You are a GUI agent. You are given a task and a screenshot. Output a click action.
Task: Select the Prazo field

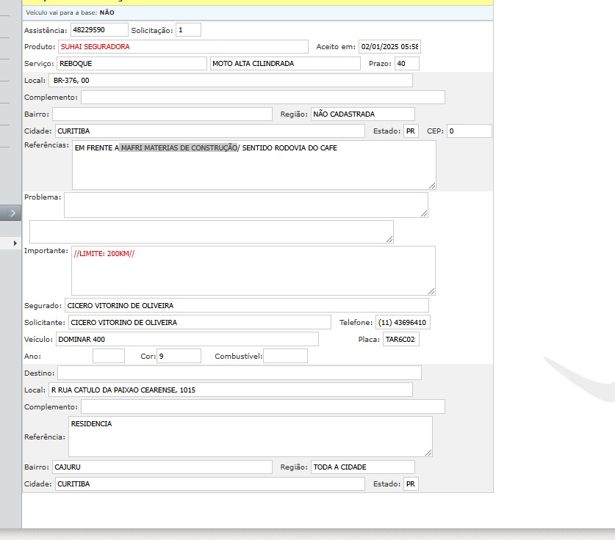406,64
